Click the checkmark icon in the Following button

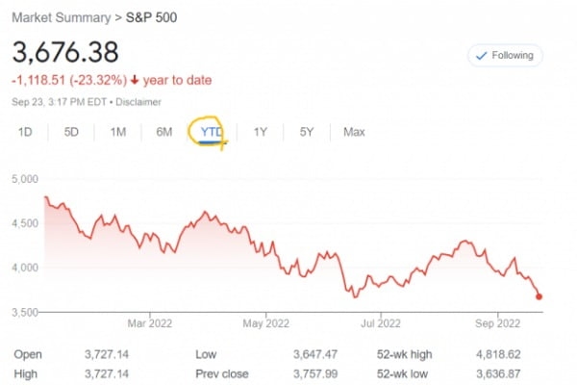point(482,56)
